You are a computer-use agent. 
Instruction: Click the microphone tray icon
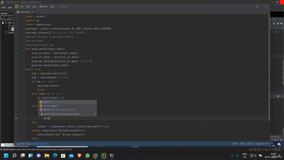pos(238,156)
